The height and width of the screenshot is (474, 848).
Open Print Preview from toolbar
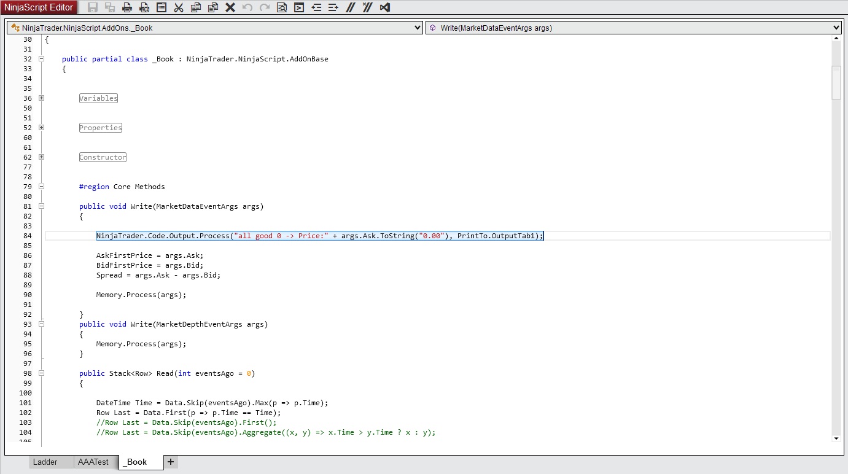144,7
